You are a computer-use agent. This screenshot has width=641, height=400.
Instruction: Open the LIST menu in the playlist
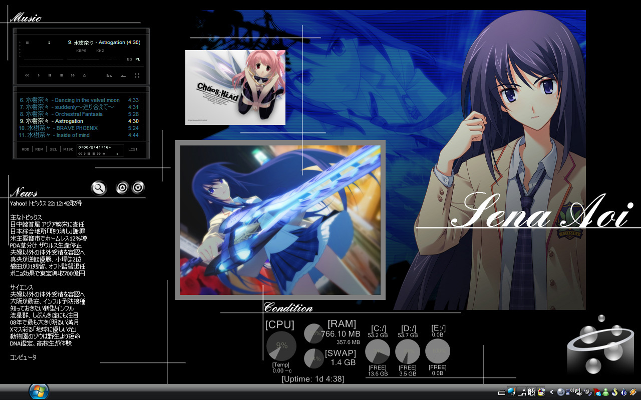pyautogui.click(x=133, y=149)
